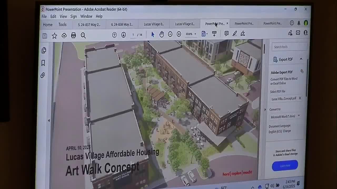Choose the Selection arrow tool
The height and width of the screenshot is (189, 337).
point(153,34)
